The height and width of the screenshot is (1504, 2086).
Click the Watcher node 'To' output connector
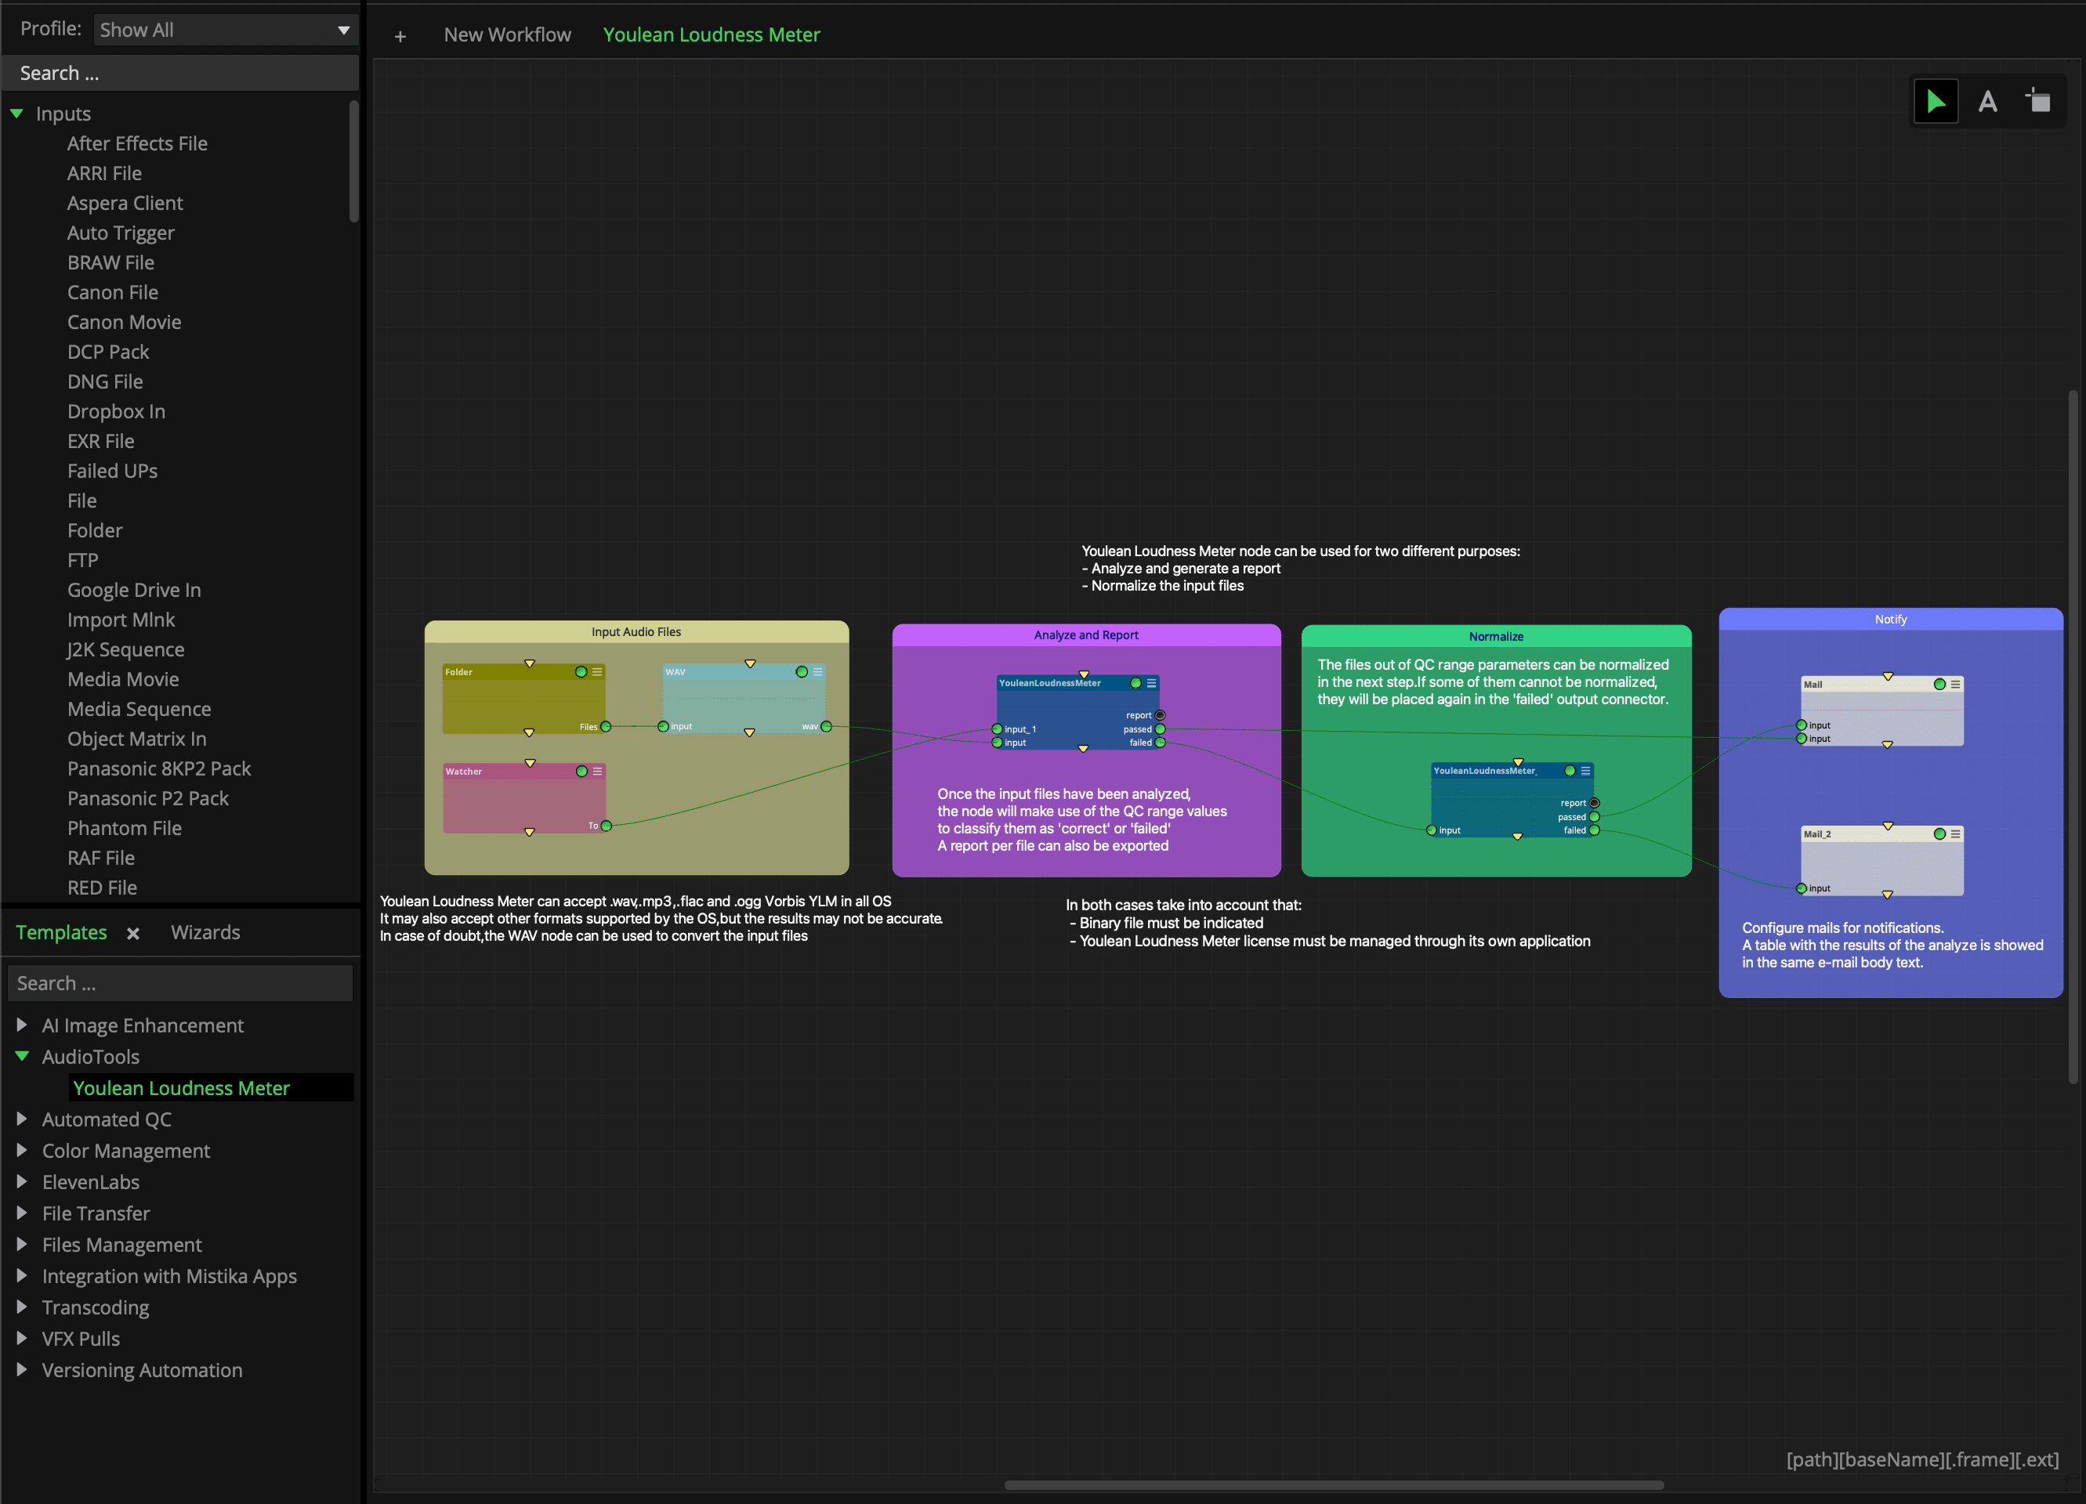pos(606,826)
